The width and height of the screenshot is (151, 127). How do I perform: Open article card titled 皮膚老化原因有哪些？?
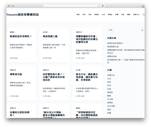pos(20,114)
